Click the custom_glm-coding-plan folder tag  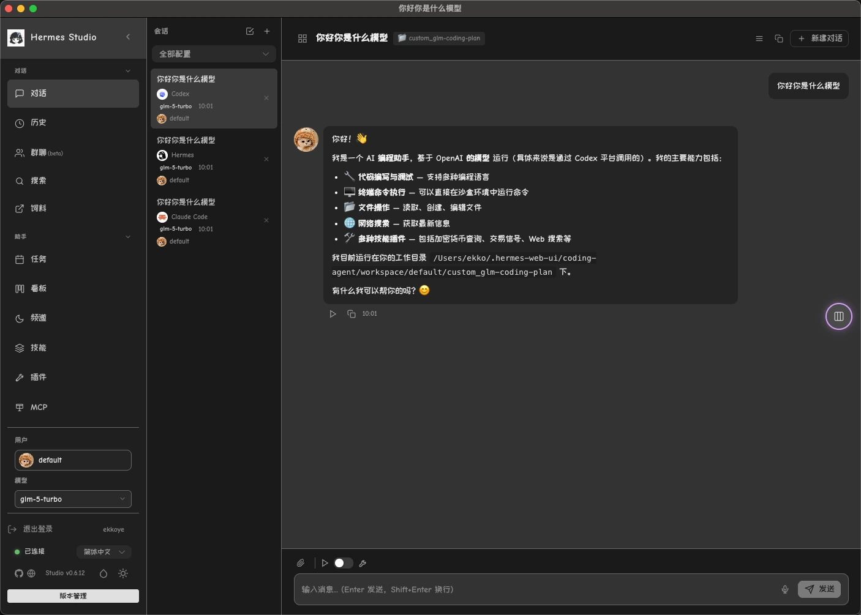[439, 38]
